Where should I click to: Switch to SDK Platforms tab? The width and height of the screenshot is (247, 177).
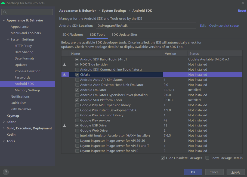(73, 35)
